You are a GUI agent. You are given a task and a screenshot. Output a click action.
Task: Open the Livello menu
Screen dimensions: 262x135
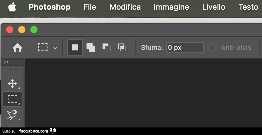(214, 7)
